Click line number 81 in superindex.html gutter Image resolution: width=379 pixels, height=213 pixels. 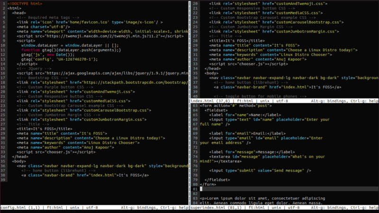pyautogui.click(x=195, y=189)
